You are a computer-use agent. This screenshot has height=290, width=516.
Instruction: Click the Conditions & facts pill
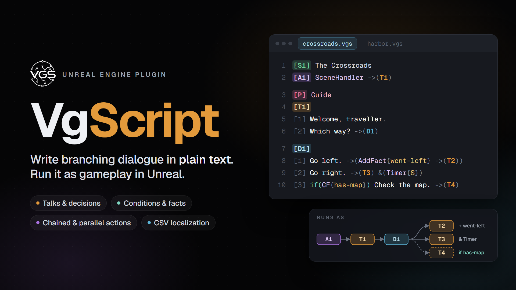[151, 203]
